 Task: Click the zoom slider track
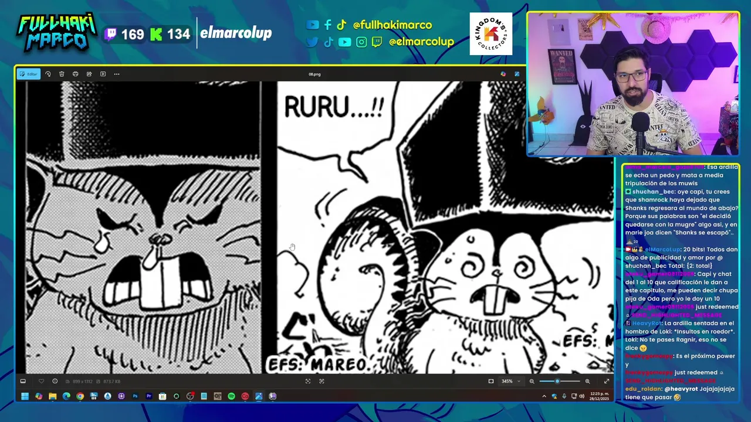pyautogui.click(x=559, y=381)
